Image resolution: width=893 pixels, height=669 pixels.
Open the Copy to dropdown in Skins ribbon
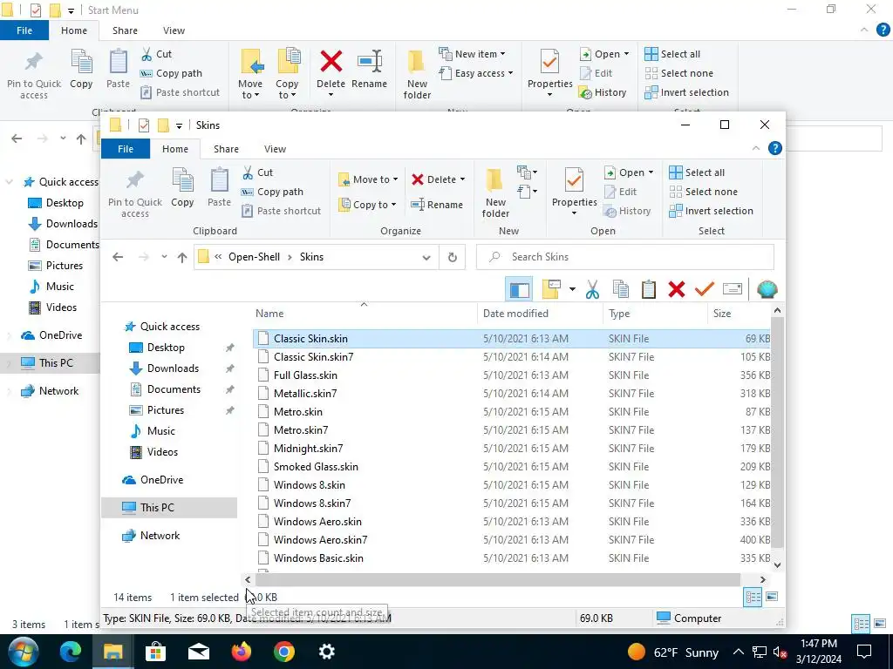click(x=367, y=205)
